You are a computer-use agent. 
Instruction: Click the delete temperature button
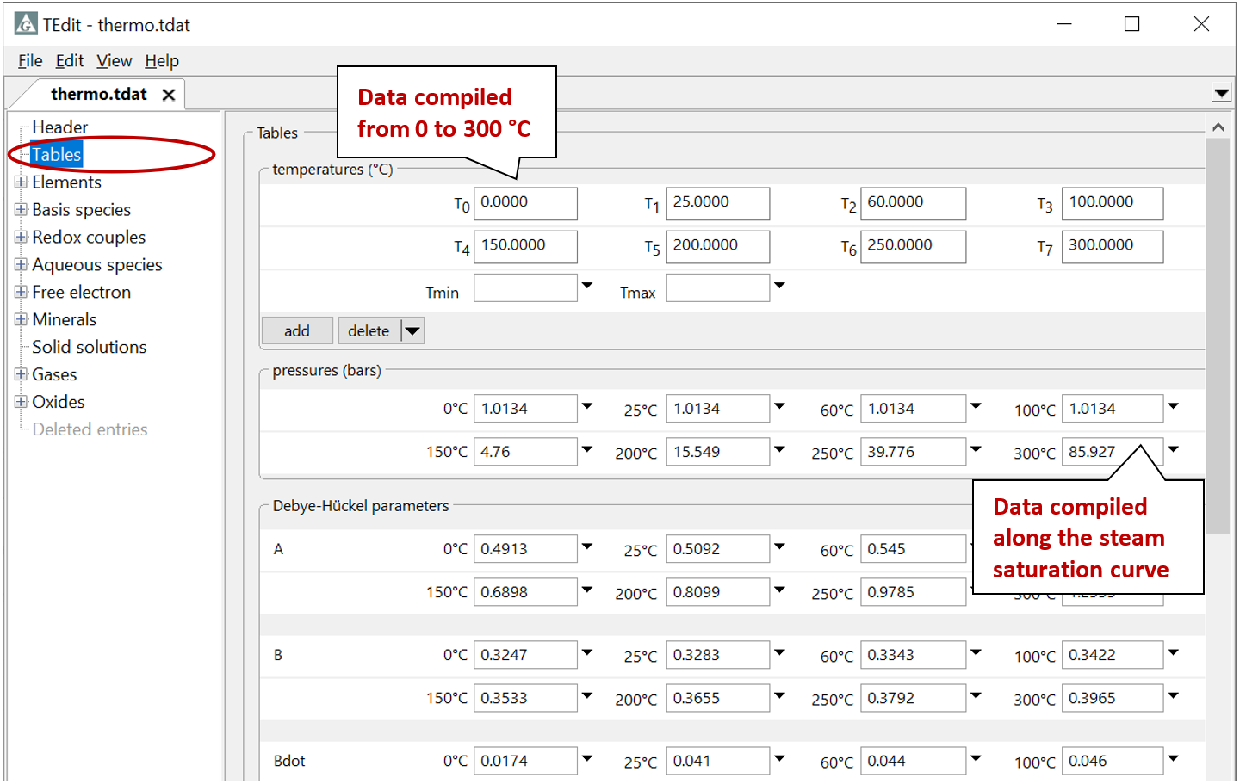[369, 330]
